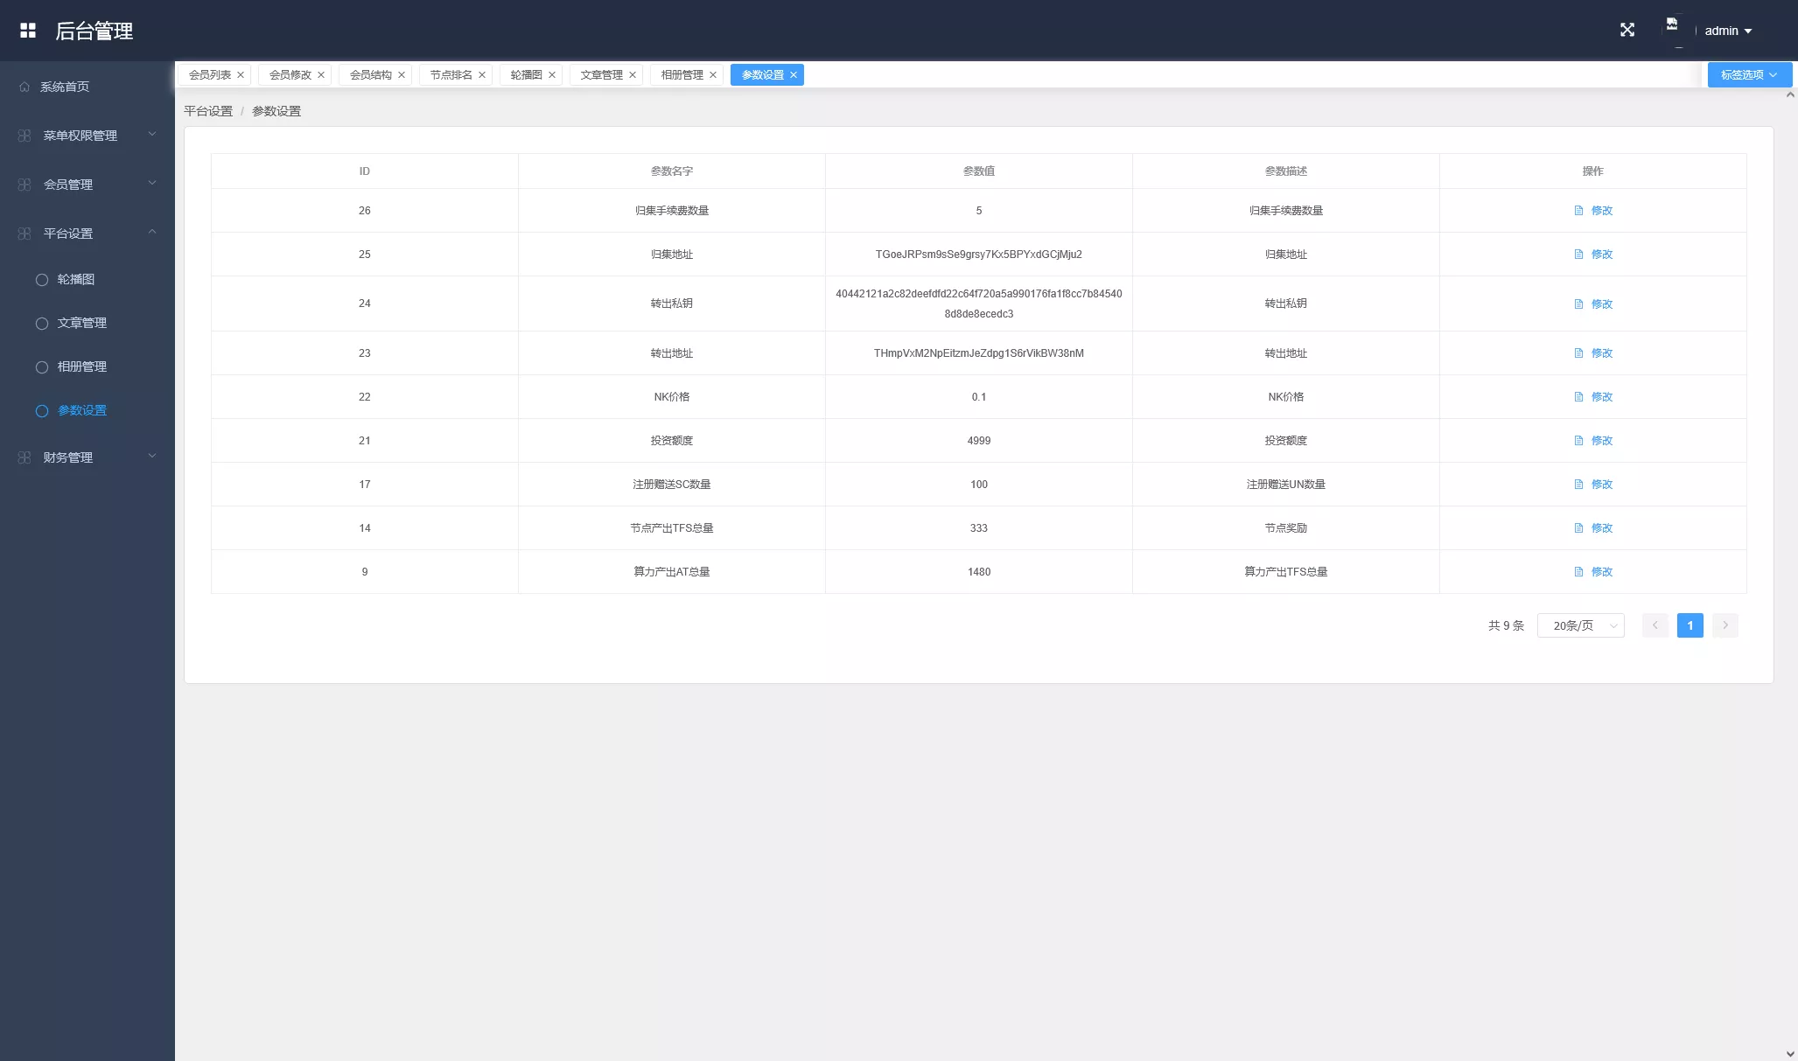Close the 会员列表 tab with its X
Viewport: 1798px width, 1061px height.
coord(241,75)
